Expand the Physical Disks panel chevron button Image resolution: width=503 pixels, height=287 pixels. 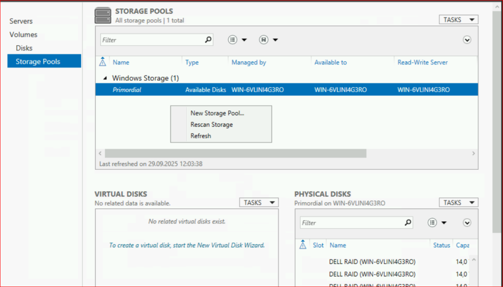(x=467, y=223)
